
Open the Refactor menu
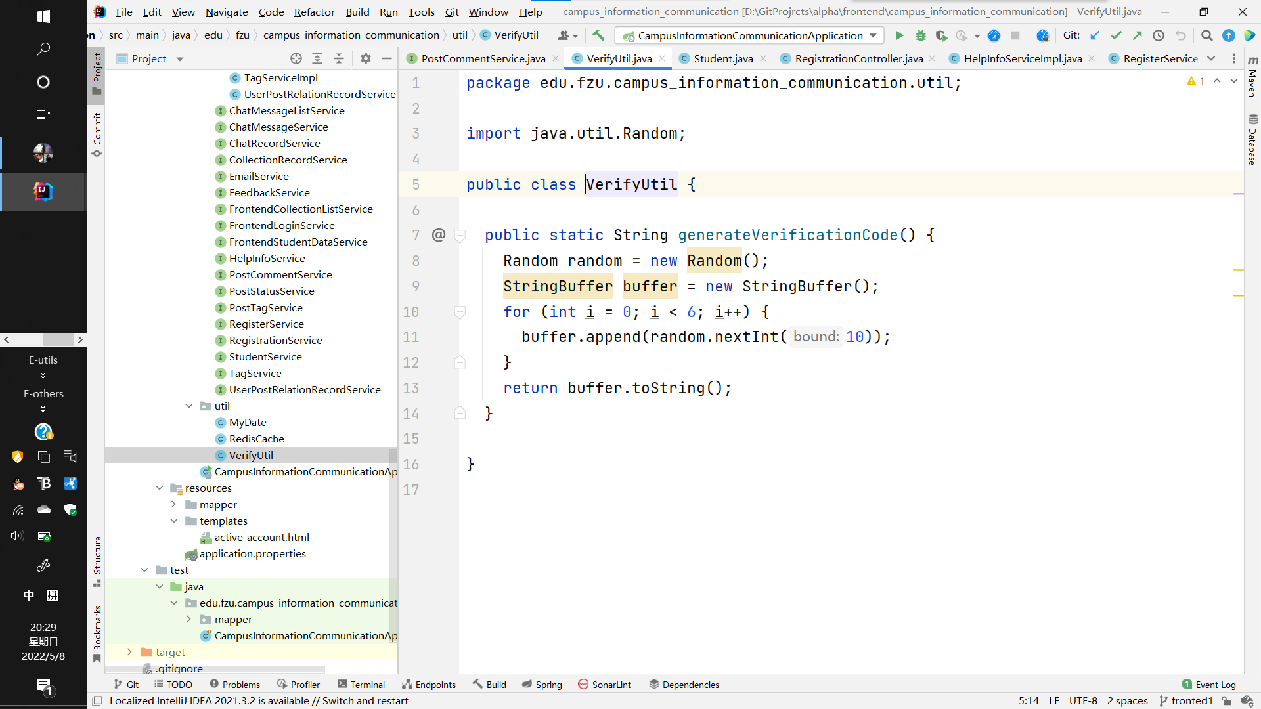pyautogui.click(x=314, y=12)
